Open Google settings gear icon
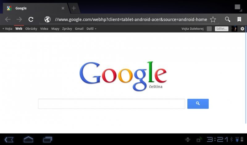This screenshot has height=145, width=247. click(x=242, y=29)
